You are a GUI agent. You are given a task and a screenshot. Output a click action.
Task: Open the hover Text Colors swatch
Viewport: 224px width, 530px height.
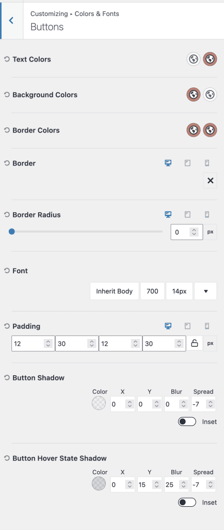click(210, 59)
